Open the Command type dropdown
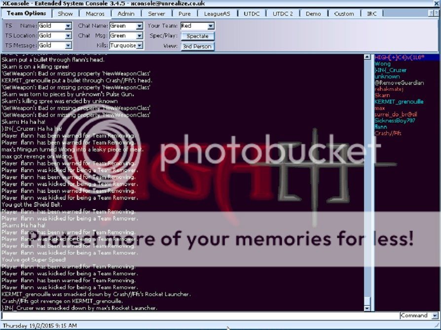The image size is (441, 330). pyautogui.click(x=434, y=316)
